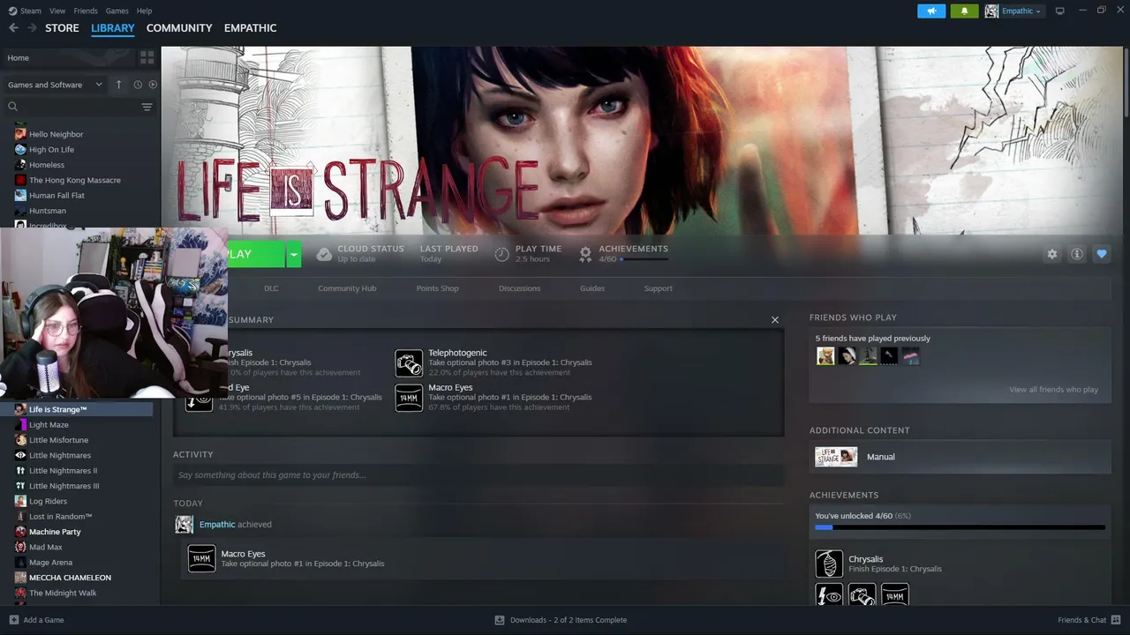The height and width of the screenshot is (635, 1130).
Task: Click the cloud status checkmark icon
Action: [x=324, y=254]
